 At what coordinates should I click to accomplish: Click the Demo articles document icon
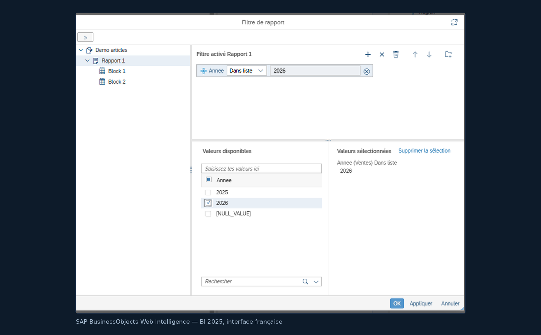click(89, 50)
